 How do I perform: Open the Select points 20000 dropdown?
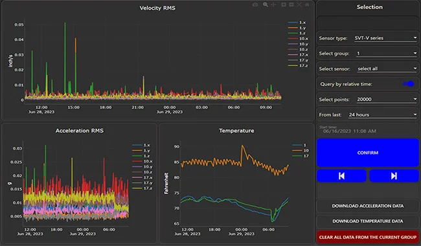click(x=387, y=99)
